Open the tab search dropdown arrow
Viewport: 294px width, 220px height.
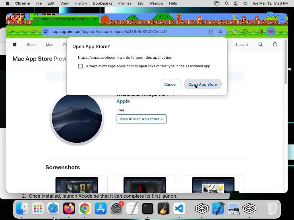[282, 19]
